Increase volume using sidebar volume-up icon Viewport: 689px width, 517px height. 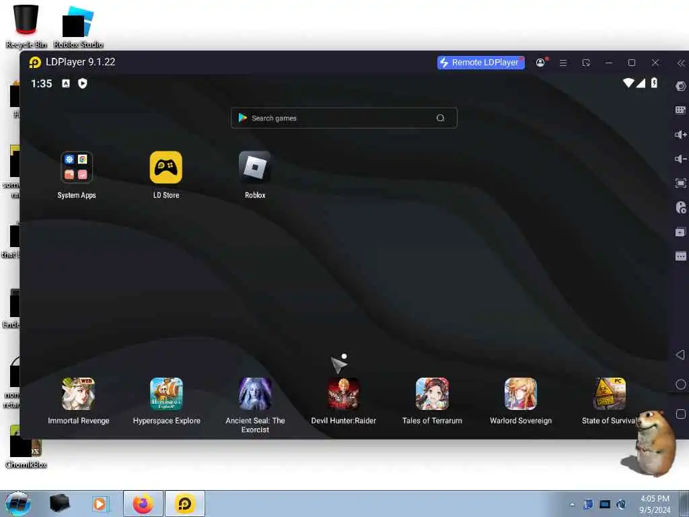tap(681, 135)
